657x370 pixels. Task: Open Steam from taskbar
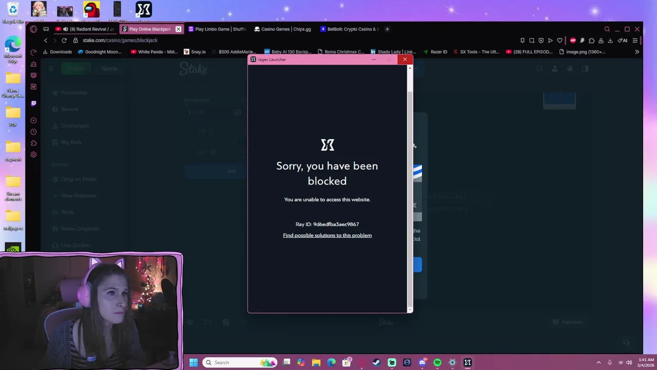tap(377, 363)
